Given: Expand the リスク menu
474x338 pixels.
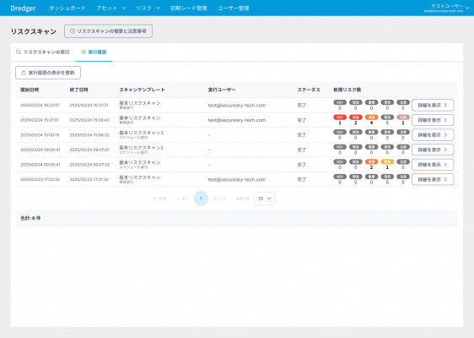Looking at the screenshot, I should (x=148, y=8).
